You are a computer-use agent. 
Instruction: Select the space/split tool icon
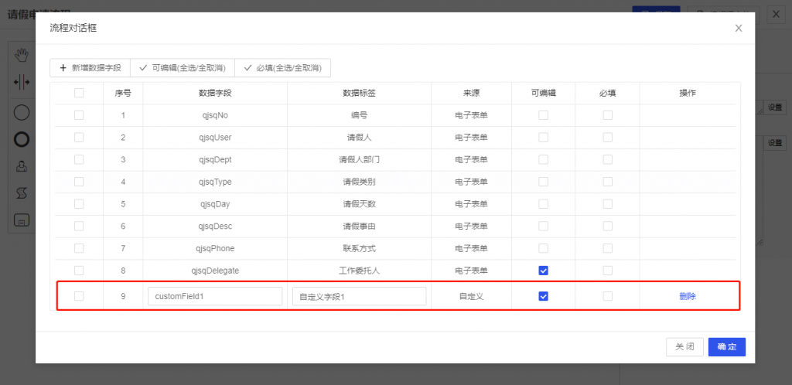22,81
